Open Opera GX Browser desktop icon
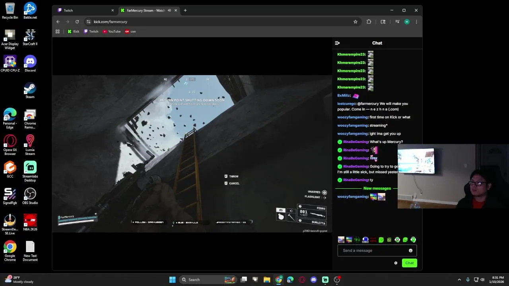The width and height of the screenshot is (509, 286). click(x=10, y=145)
